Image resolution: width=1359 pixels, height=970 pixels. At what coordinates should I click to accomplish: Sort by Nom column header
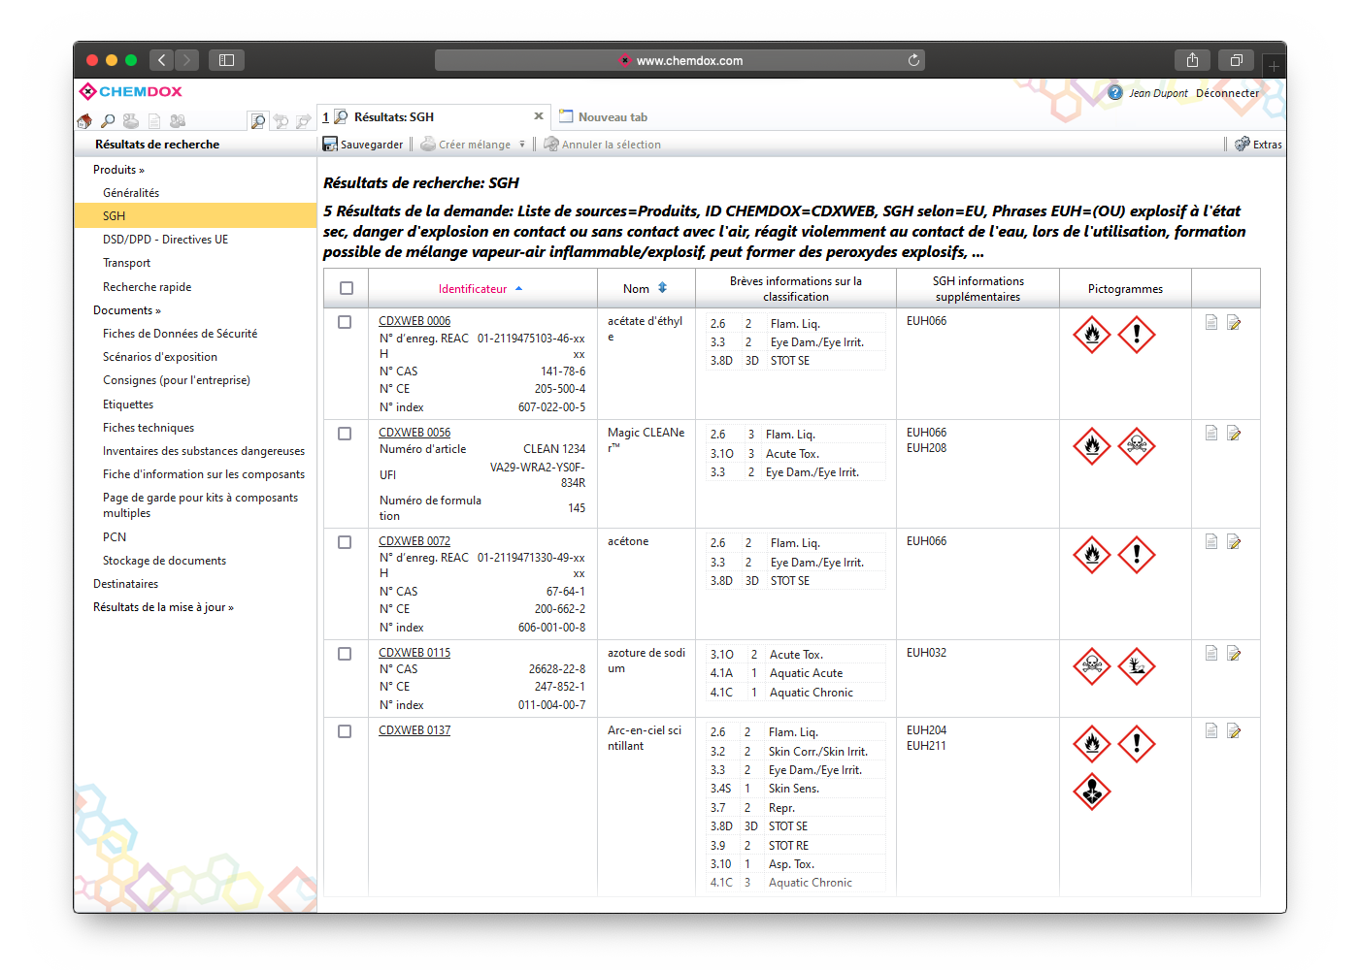[x=646, y=289]
